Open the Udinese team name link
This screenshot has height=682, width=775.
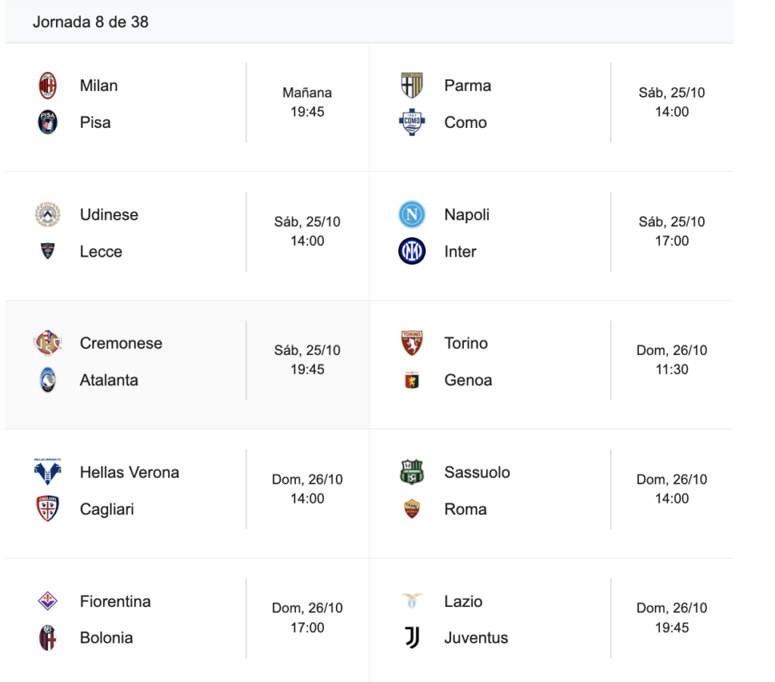(x=109, y=215)
